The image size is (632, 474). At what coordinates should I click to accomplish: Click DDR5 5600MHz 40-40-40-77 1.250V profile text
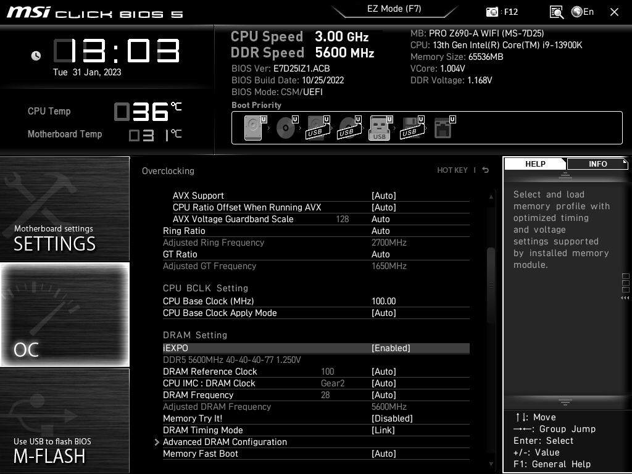[x=232, y=360]
